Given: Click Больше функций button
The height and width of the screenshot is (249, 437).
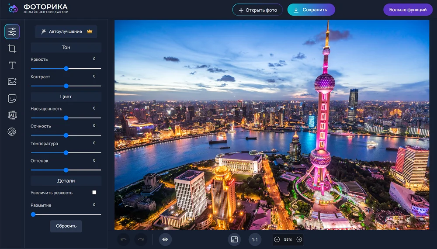Looking at the screenshot, I should pyautogui.click(x=408, y=10).
